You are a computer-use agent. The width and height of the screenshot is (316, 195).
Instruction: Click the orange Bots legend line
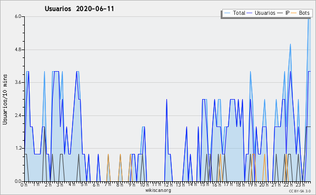294,13
